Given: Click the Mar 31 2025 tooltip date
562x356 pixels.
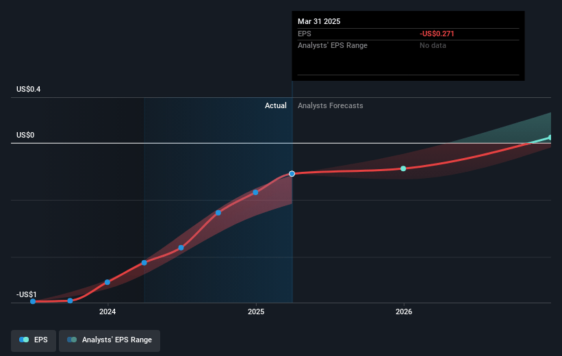Looking at the screenshot, I should tap(319, 21).
